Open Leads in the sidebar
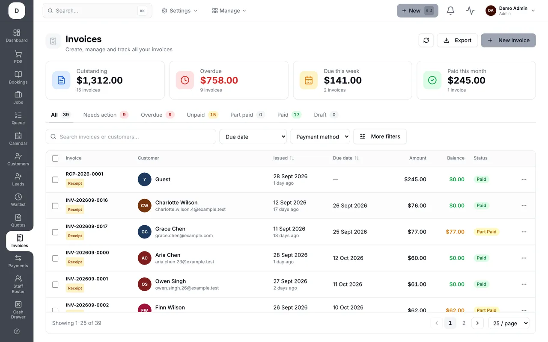The width and height of the screenshot is (548, 342). (18, 180)
